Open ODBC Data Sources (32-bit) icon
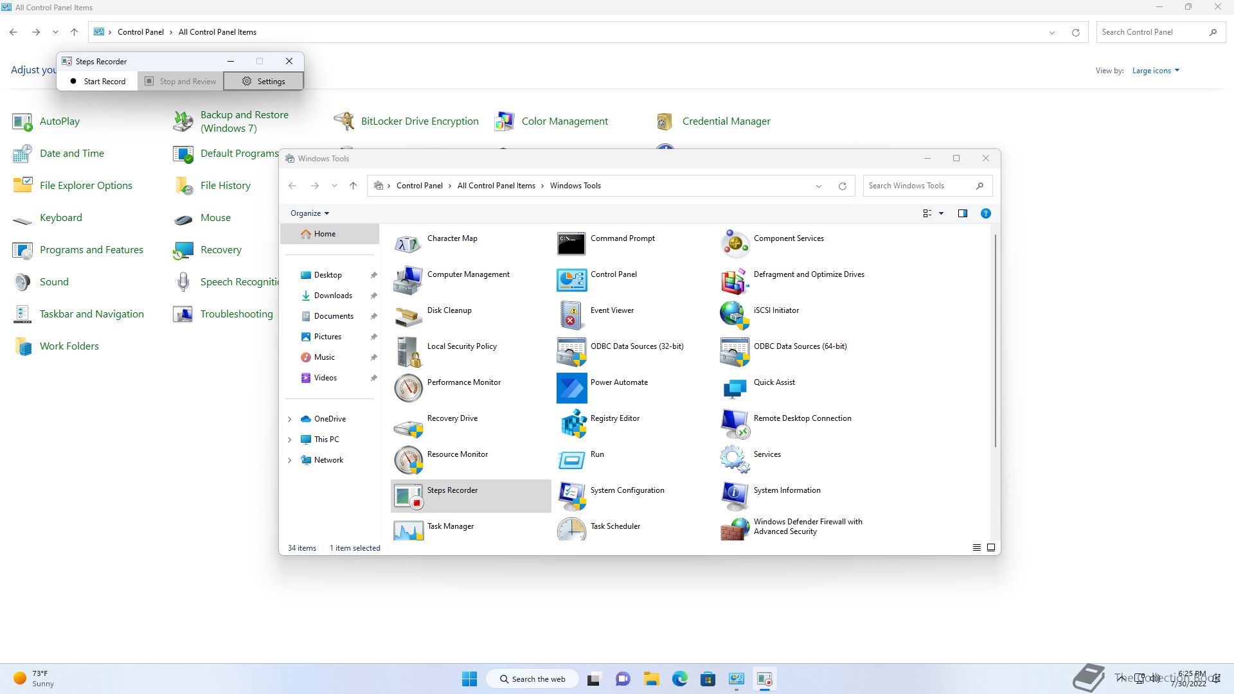Screen dimensions: 1234x694 (571, 352)
